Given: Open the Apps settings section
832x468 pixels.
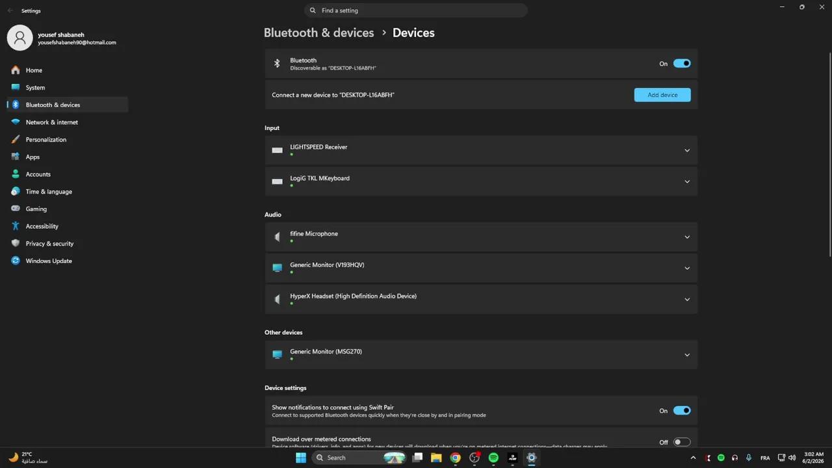Looking at the screenshot, I should coord(67,157).
